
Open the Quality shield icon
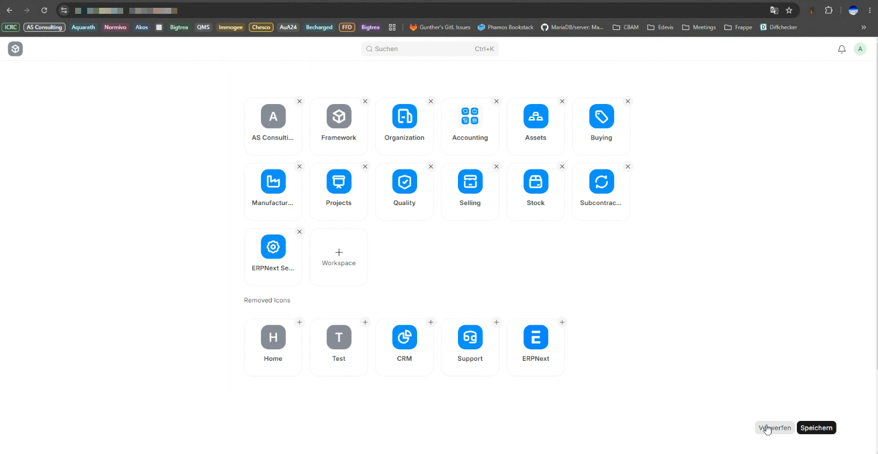tap(404, 182)
